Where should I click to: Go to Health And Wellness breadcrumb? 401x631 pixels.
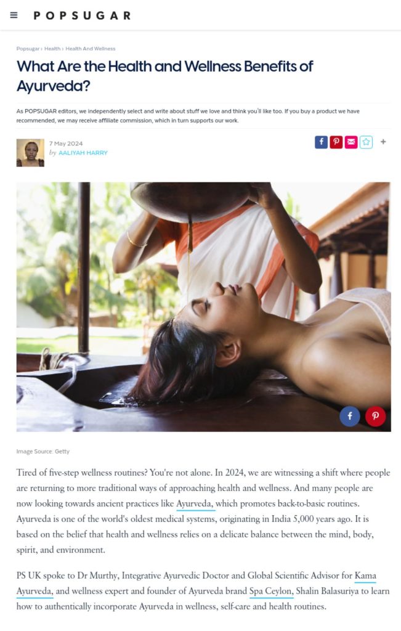click(x=91, y=49)
